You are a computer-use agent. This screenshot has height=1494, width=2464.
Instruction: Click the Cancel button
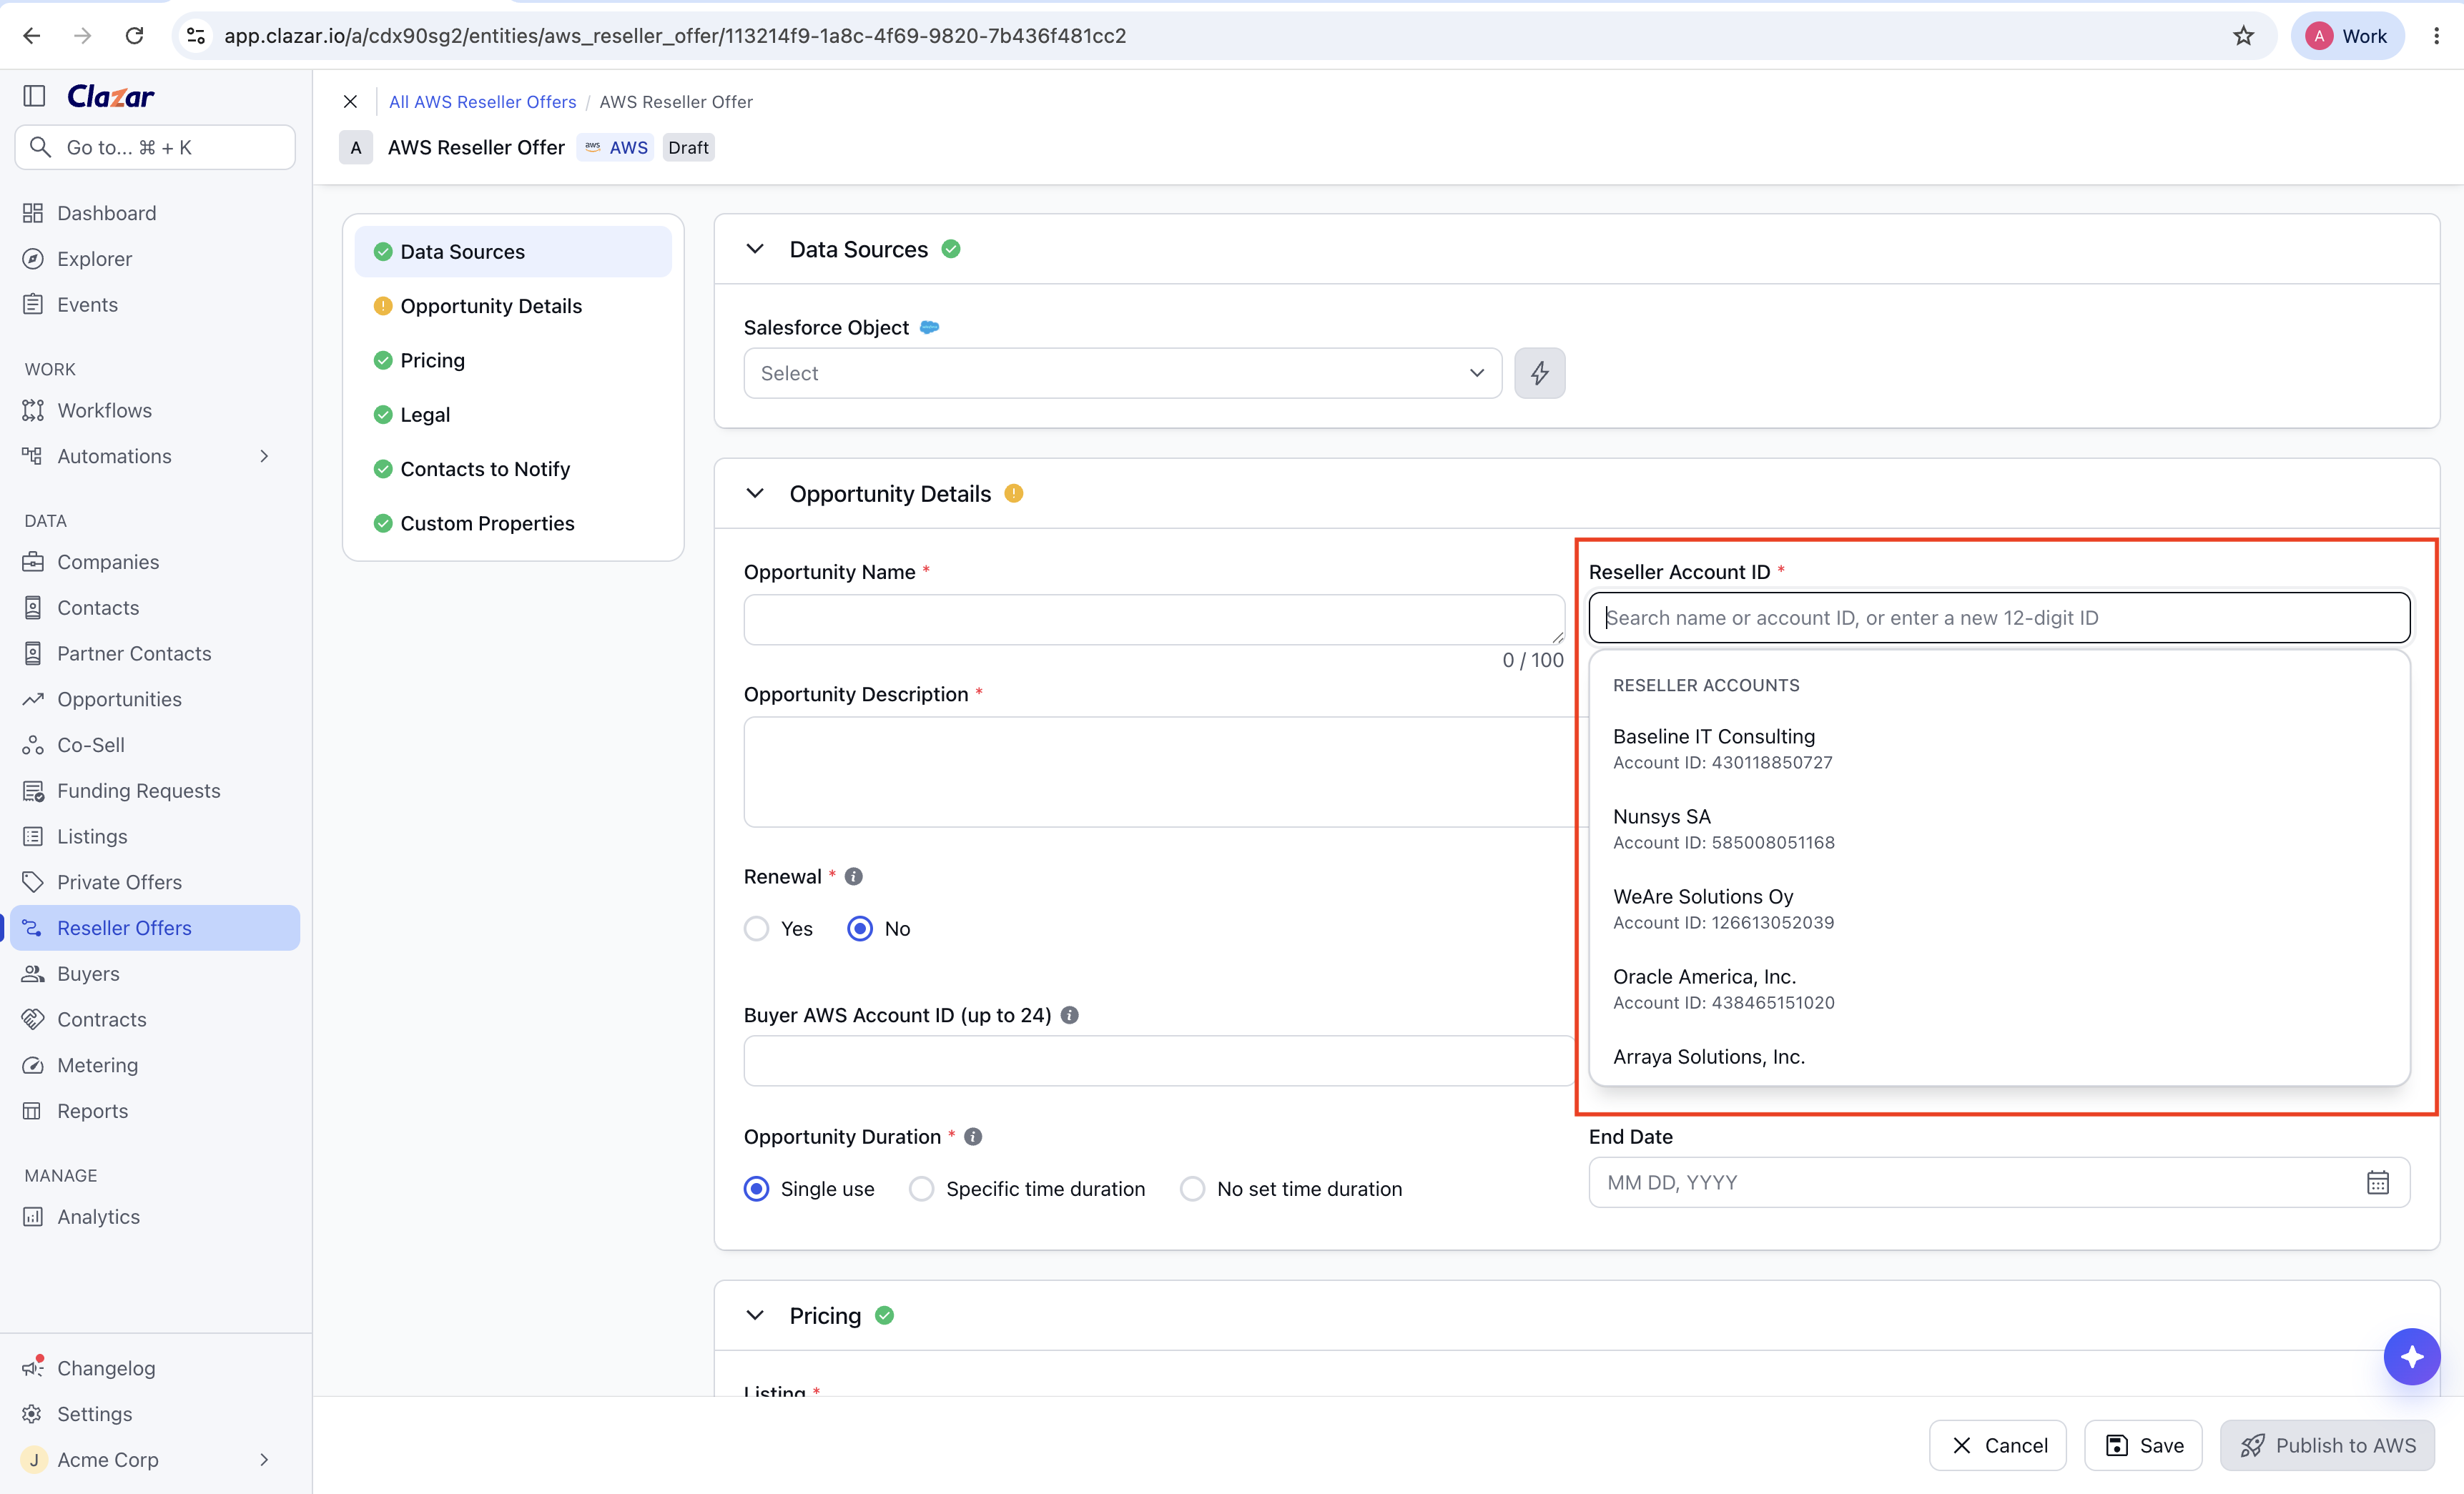click(1997, 1445)
